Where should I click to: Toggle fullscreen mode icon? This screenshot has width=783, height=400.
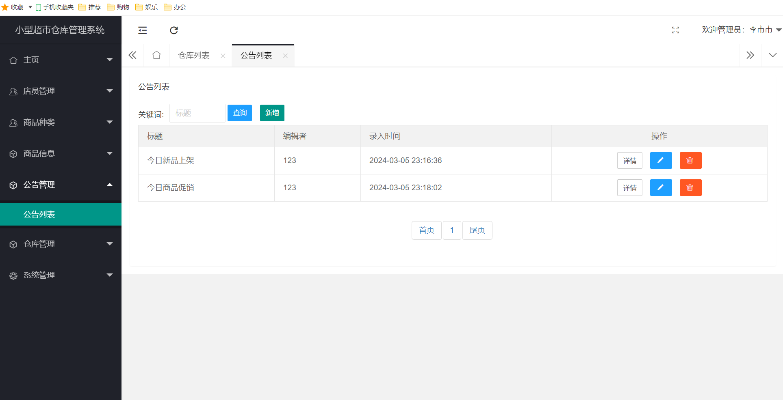(x=675, y=30)
